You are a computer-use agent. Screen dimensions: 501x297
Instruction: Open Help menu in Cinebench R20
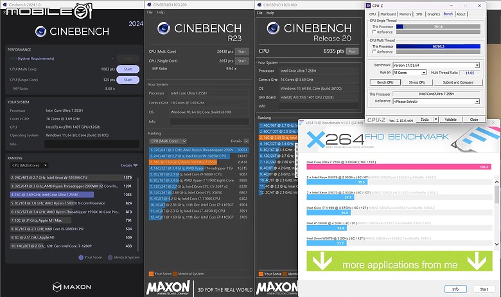(270, 13)
